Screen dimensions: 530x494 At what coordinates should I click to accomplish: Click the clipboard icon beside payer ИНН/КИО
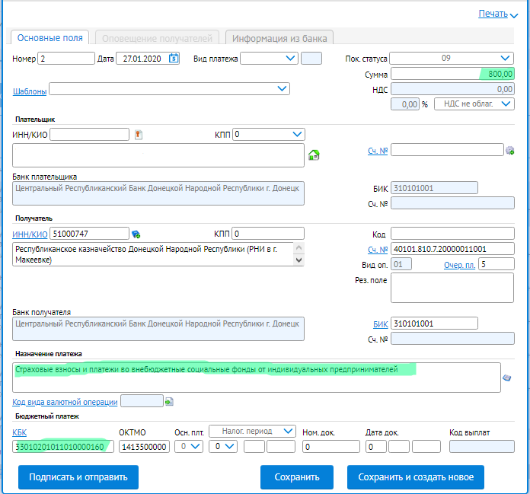[139, 135]
